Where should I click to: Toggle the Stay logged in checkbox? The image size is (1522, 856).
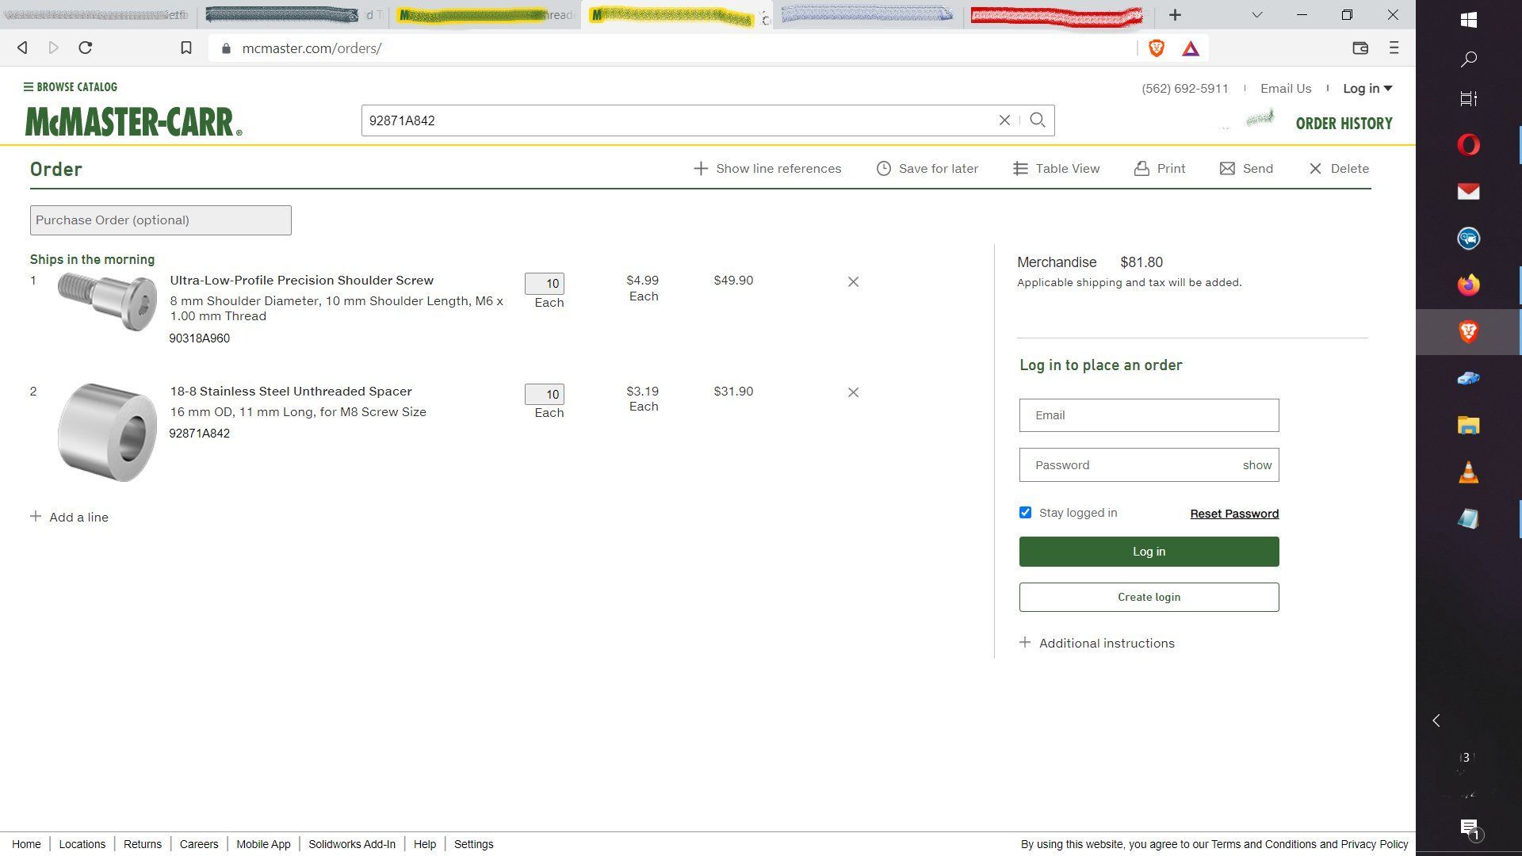tap(1025, 513)
